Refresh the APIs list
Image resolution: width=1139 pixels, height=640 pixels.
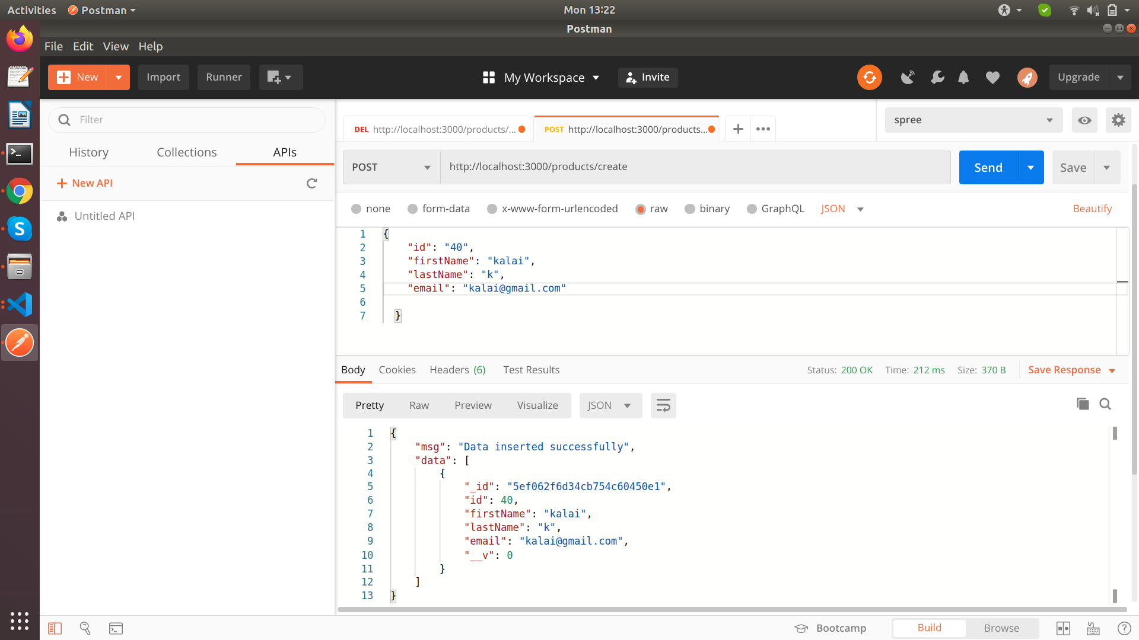(311, 184)
